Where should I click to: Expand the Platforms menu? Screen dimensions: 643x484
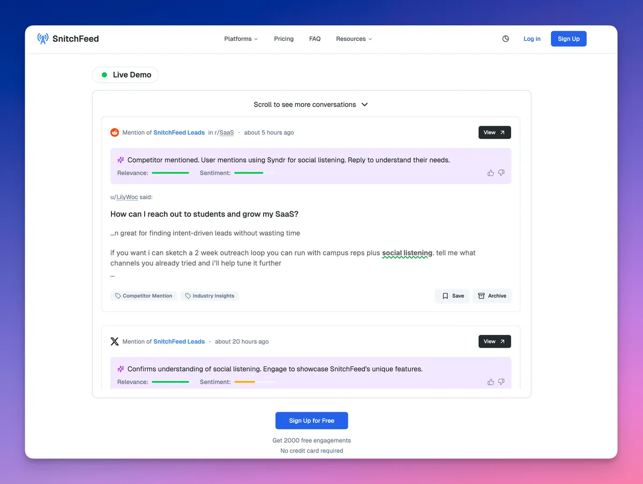coord(241,39)
